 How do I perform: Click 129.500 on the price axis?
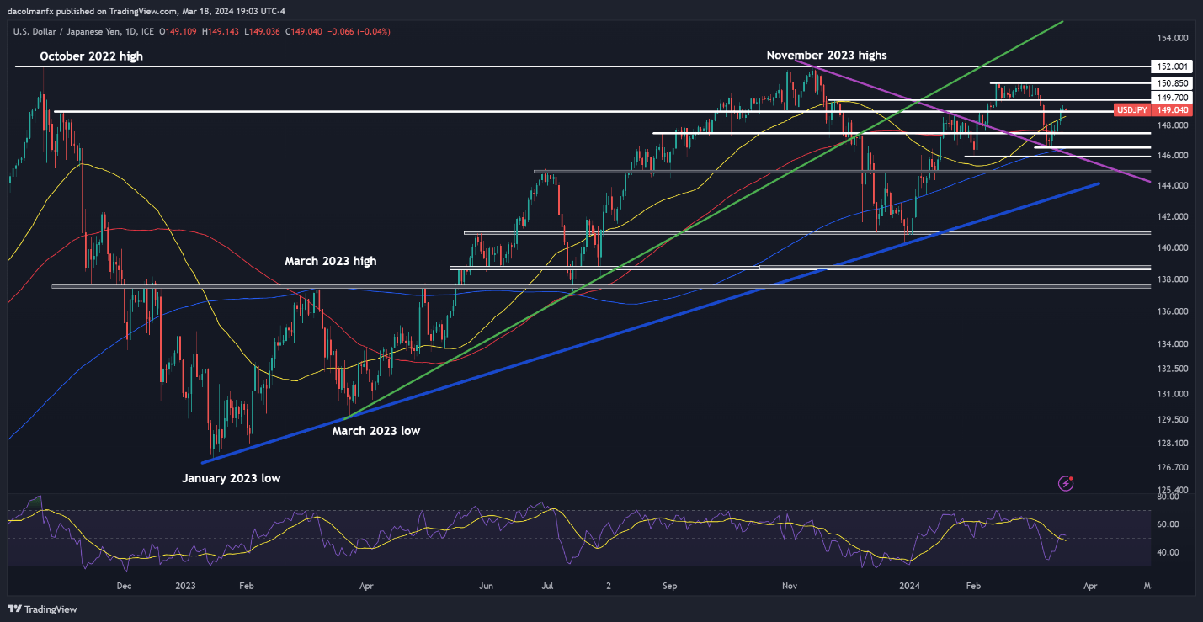click(1171, 419)
